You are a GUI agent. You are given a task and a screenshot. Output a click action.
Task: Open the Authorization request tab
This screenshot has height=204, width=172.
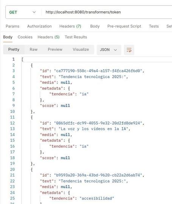39,26
